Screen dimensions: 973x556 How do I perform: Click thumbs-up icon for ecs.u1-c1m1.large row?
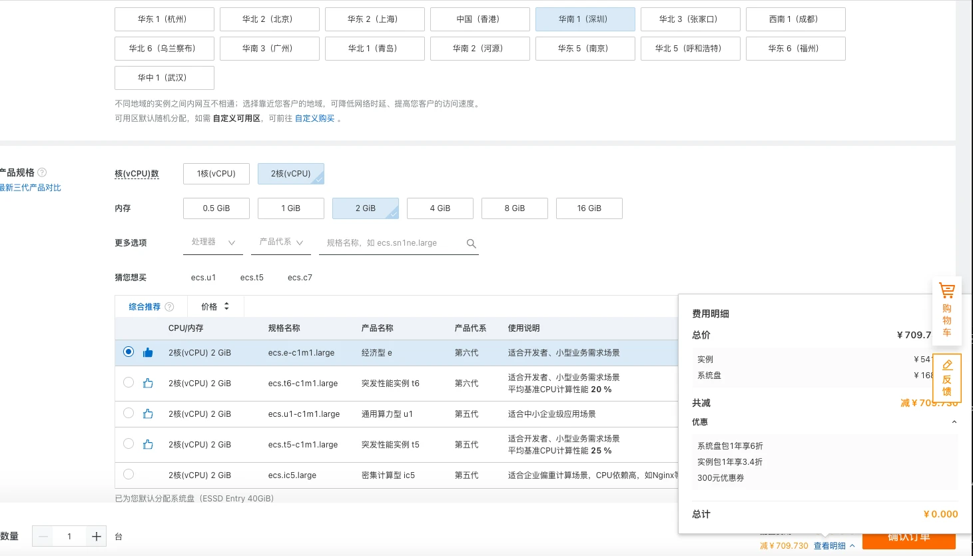click(148, 414)
